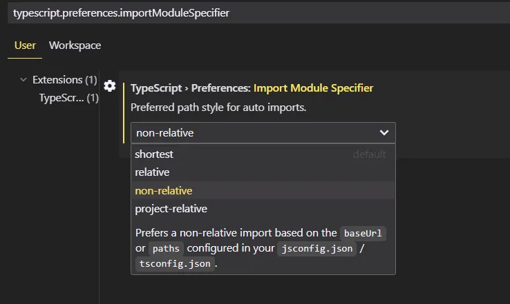
Task: Click 'Preferred path style for auto imports.' text
Action: click(x=218, y=108)
